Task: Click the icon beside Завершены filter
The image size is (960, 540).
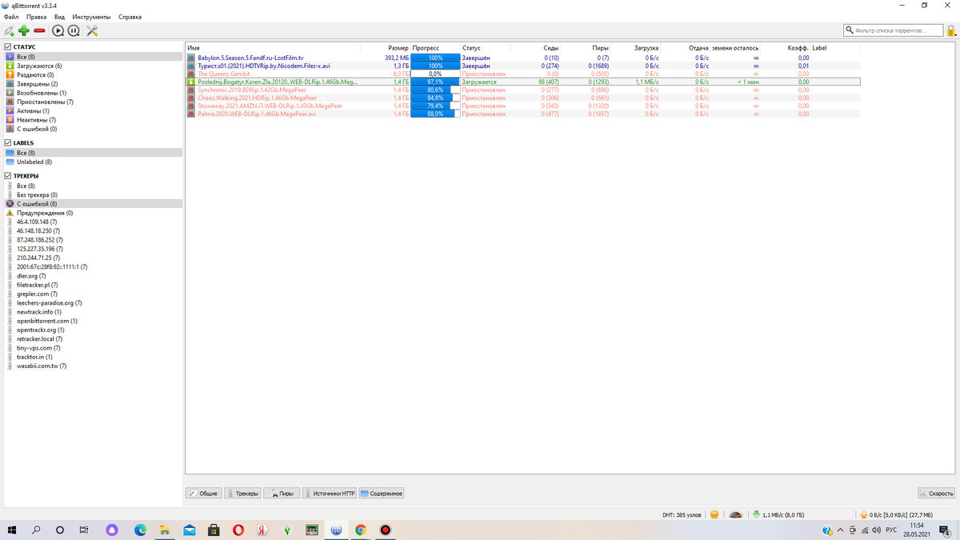Action: point(10,84)
